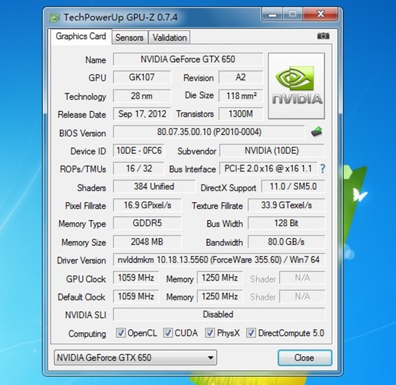Click the Driver Version field nvlddmkm 10.18.13.5560
The image size is (396, 385).
click(218, 259)
